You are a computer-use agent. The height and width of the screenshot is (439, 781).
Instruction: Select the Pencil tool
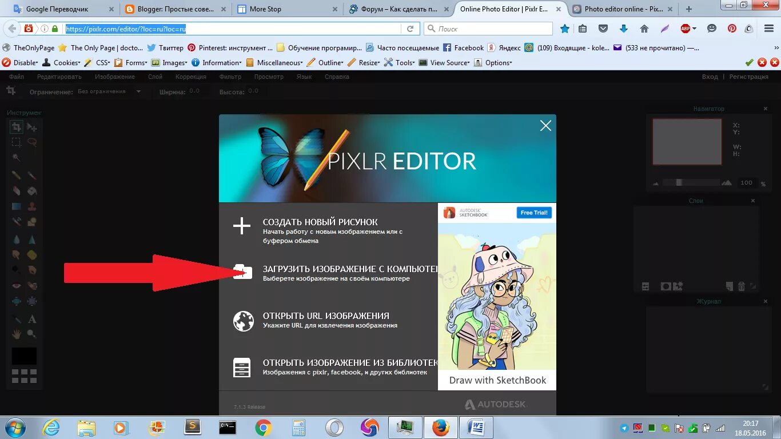click(17, 175)
